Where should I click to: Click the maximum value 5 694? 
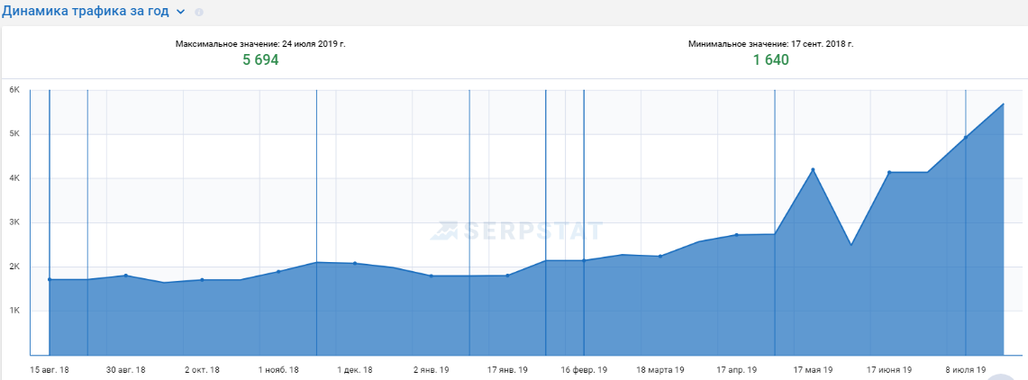(x=260, y=60)
